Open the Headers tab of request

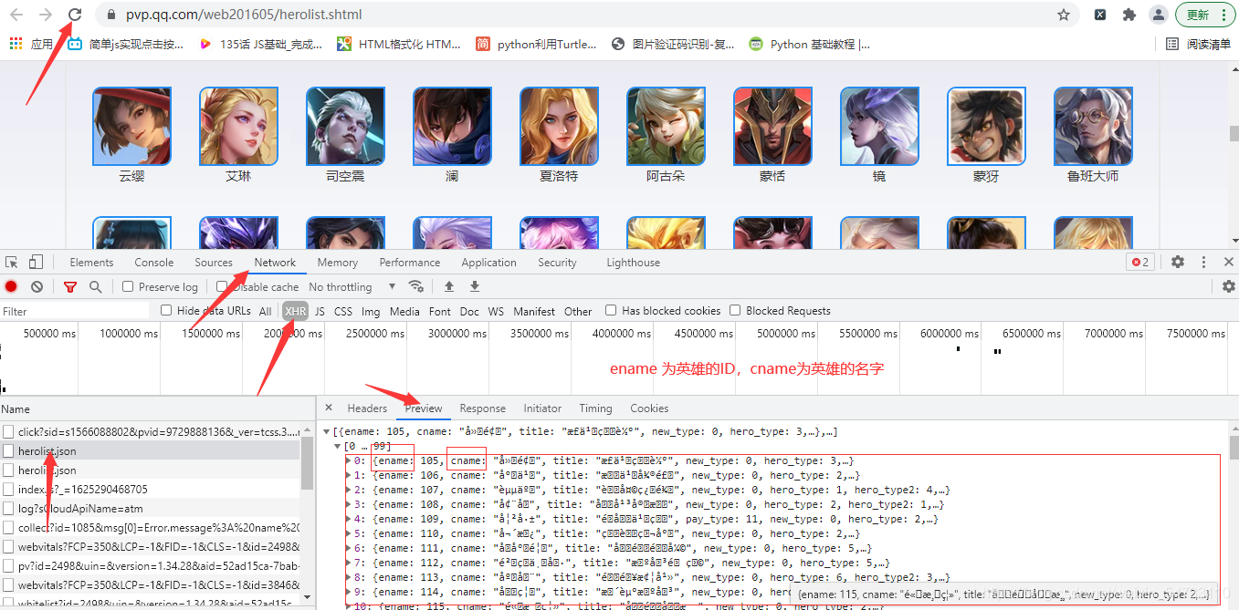pyautogui.click(x=367, y=408)
